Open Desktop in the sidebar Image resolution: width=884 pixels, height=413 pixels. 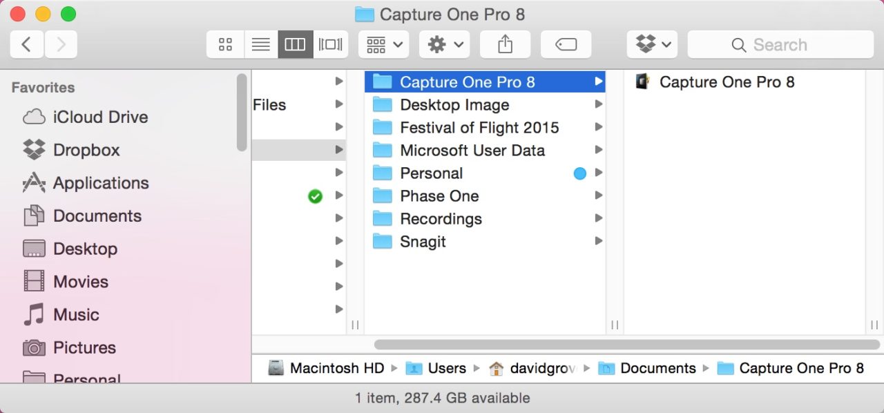click(x=70, y=249)
